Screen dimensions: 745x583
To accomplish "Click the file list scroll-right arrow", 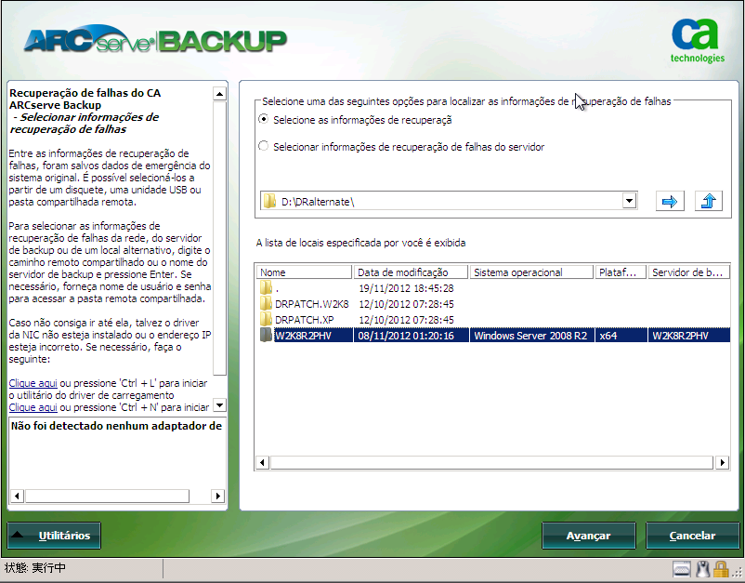I will tap(722, 462).
